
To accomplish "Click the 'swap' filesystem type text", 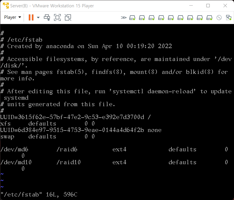I will tap(7, 137).
